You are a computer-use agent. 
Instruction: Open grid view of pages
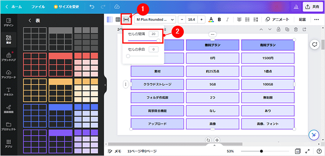pyautogui.click(x=297, y=151)
